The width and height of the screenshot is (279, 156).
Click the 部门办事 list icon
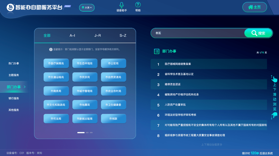tap(157, 51)
